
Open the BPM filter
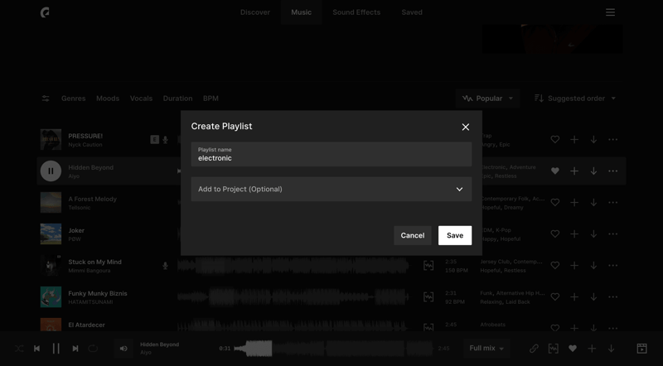211,99
